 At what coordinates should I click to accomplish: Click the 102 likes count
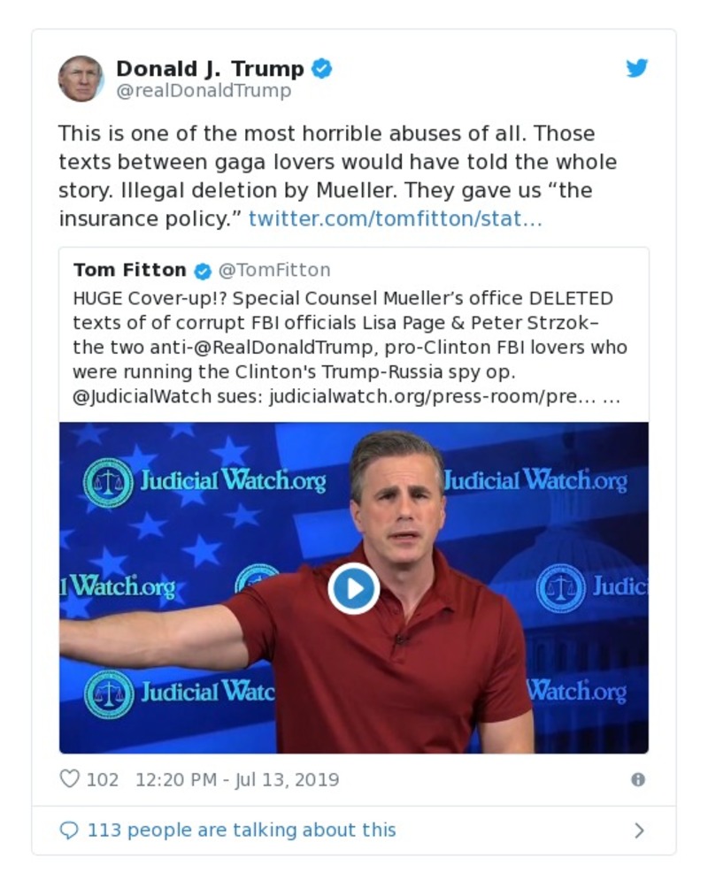pos(103,779)
